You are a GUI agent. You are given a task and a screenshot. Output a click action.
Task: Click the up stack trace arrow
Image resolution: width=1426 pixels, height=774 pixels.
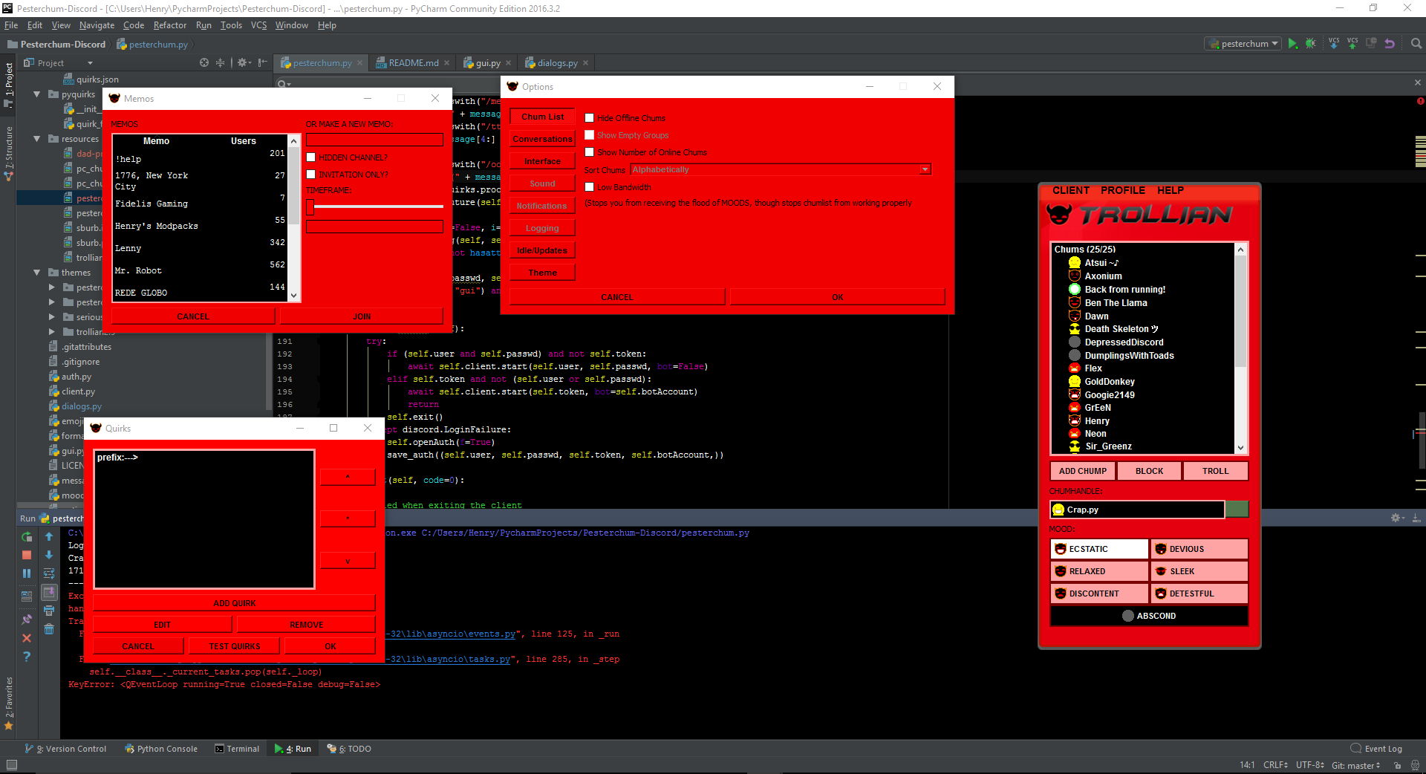click(49, 536)
